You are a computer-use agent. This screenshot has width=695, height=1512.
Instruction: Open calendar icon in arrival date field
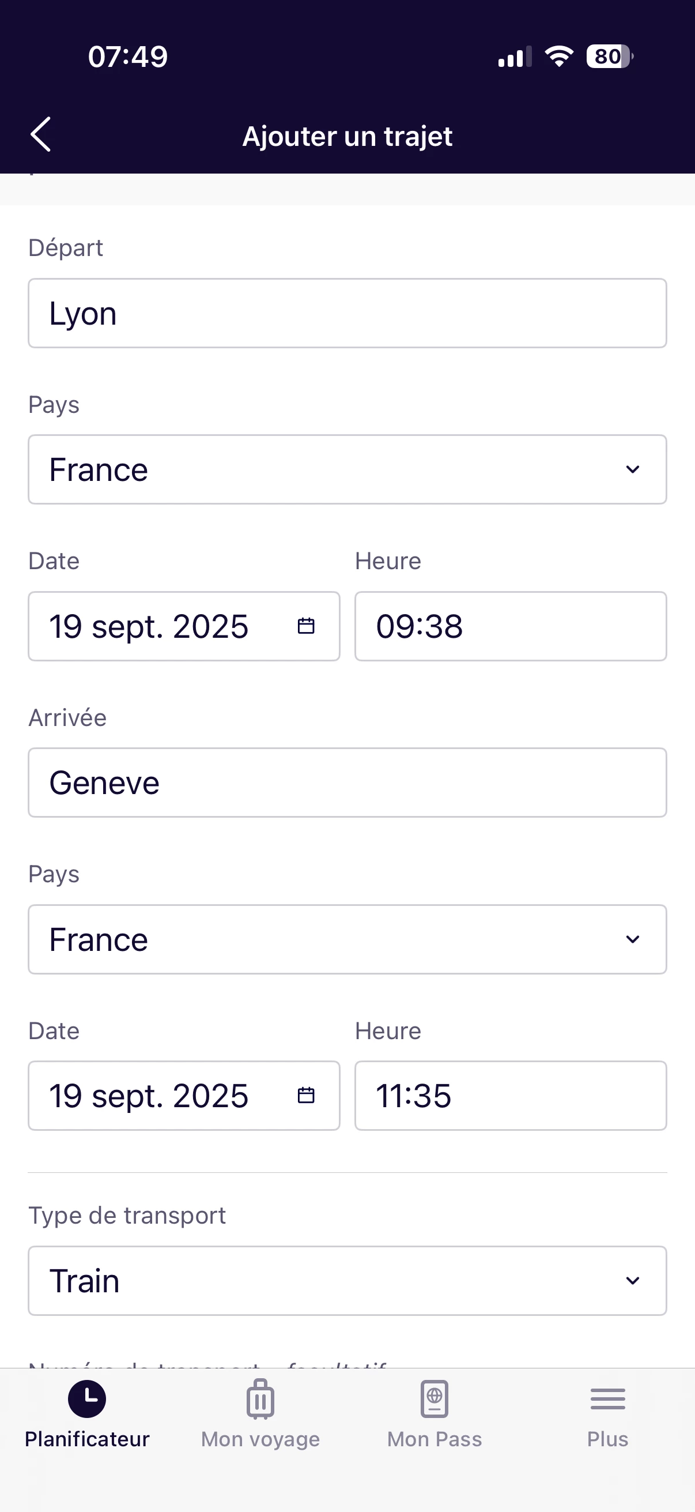click(x=305, y=1095)
